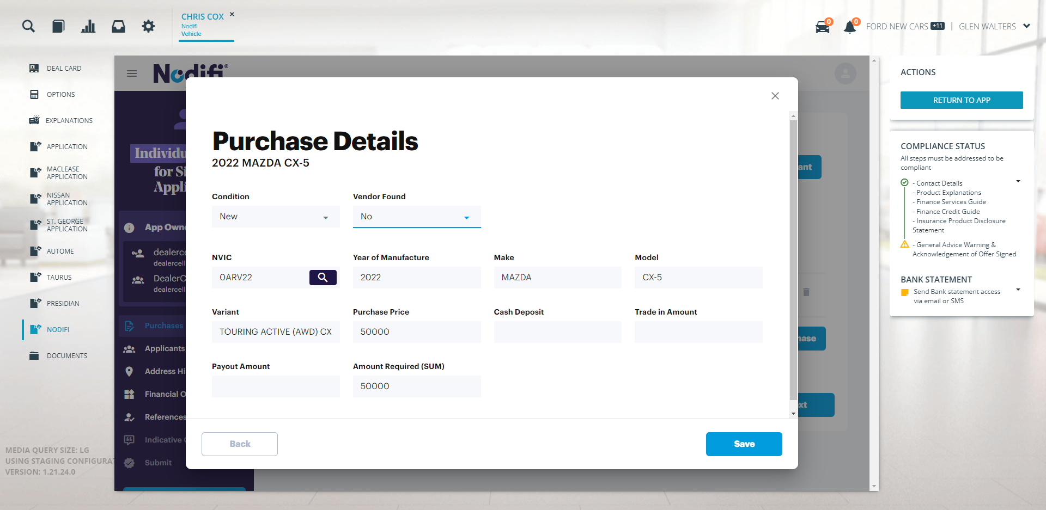The image size is (1046, 510).
Task: Click the Back button
Action: point(240,444)
